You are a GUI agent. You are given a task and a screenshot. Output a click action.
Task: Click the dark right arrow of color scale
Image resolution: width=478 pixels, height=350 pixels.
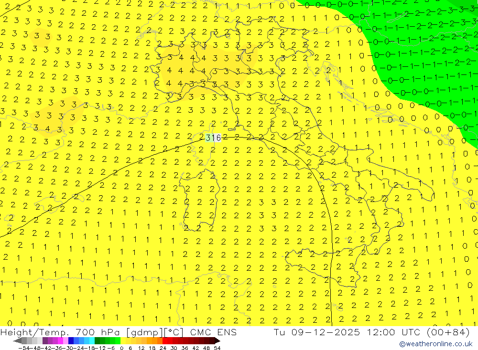217,341
